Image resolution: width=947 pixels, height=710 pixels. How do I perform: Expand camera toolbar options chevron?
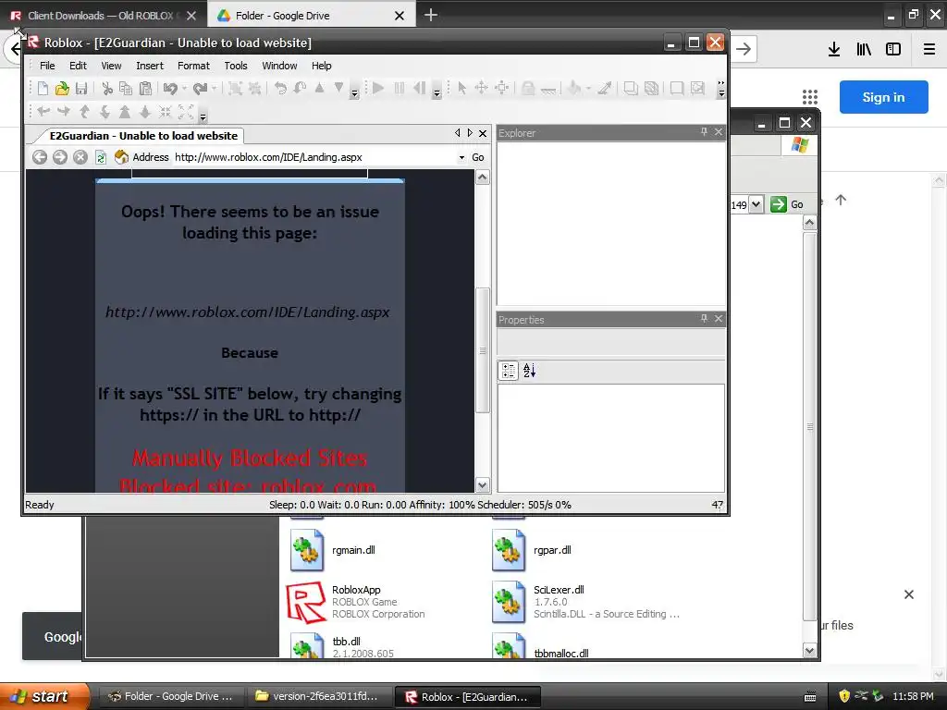203,116
